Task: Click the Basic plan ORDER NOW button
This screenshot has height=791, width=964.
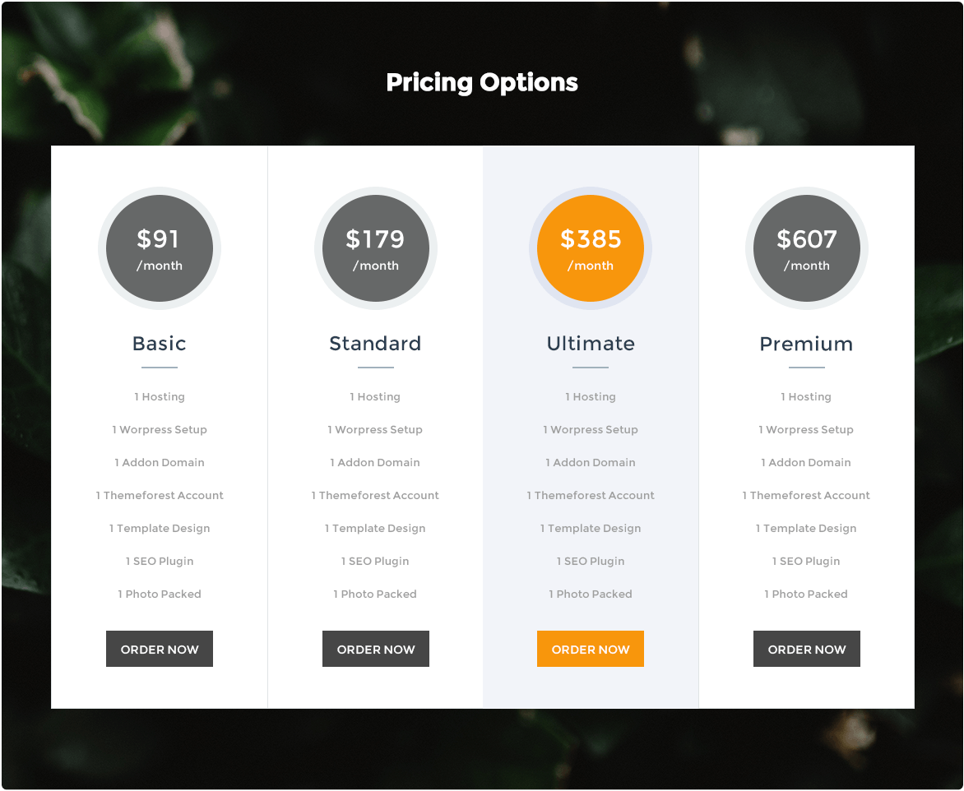Action: [x=160, y=649]
